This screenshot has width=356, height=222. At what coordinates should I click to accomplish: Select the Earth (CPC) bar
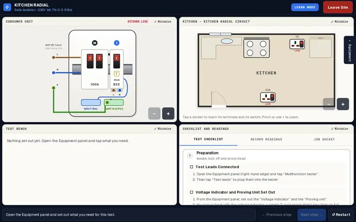(114, 102)
